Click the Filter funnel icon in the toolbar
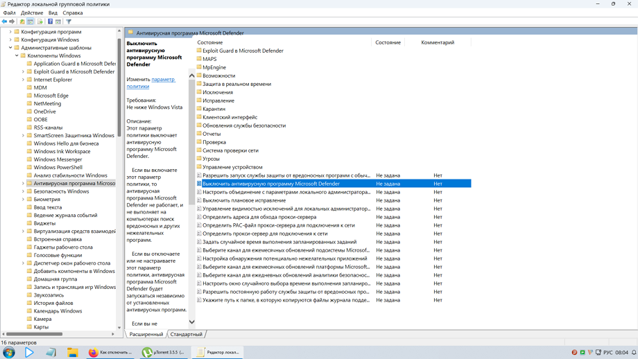 [x=69, y=21]
